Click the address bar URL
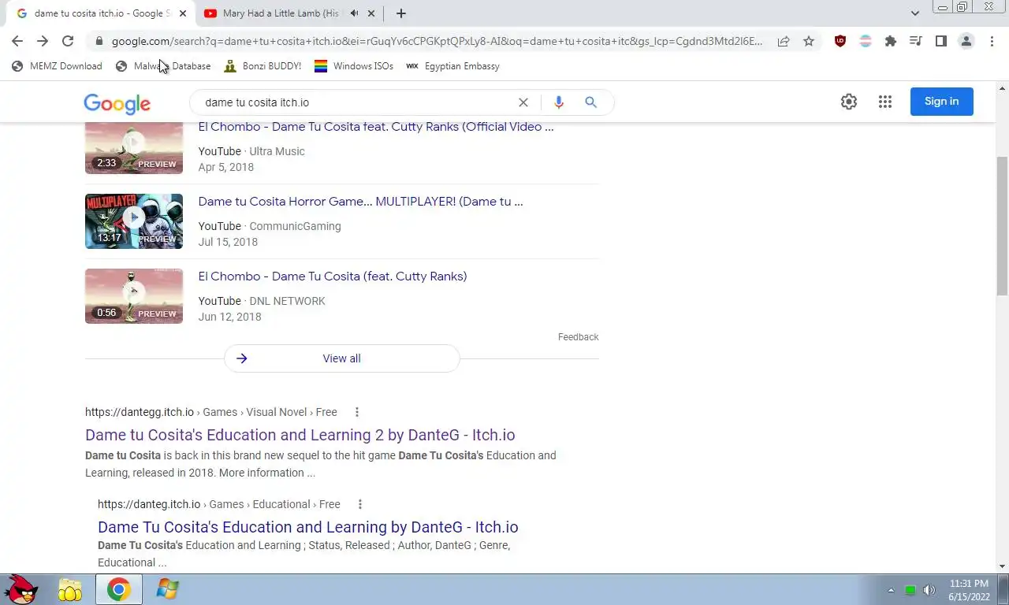1009x605 pixels. 437,41
